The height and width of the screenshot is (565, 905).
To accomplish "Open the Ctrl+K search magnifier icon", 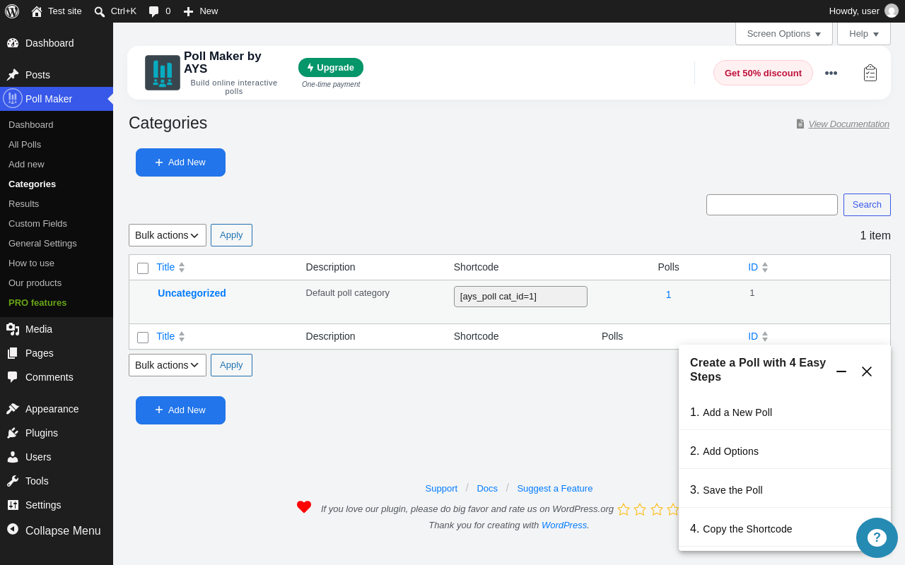I will click(x=100, y=11).
